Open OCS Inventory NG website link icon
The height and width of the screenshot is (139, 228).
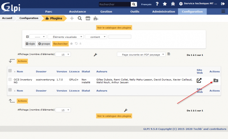tap(199, 81)
